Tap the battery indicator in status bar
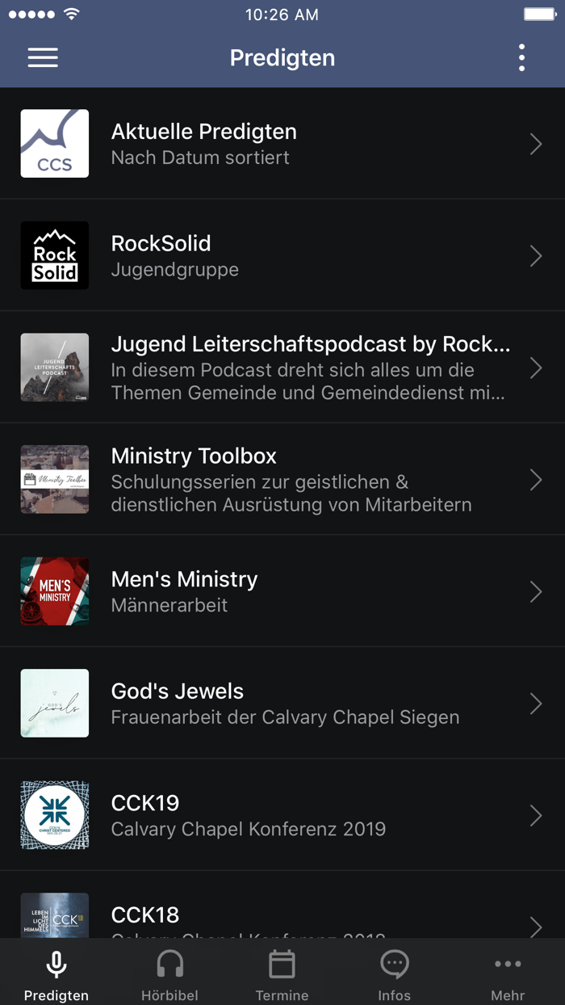This screenshot has height=1005, width=565. (539, 13)
